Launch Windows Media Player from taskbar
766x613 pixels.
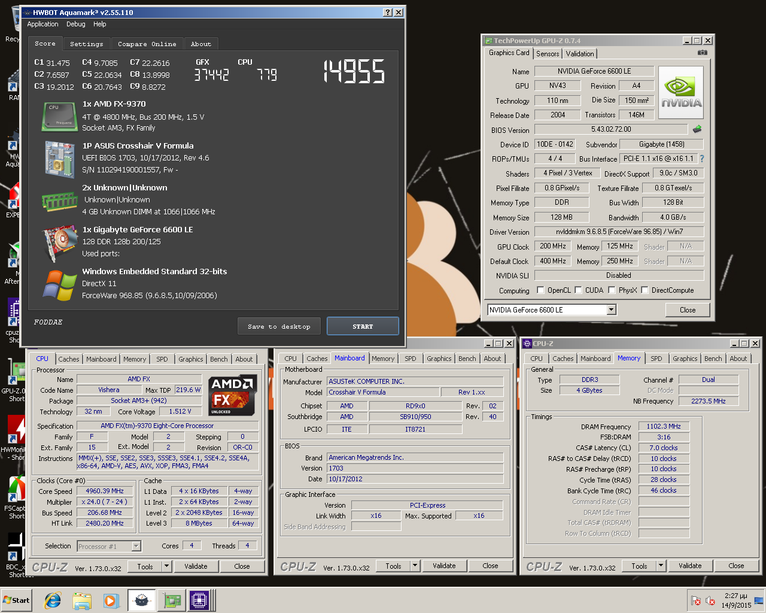[x=111, y=600]
